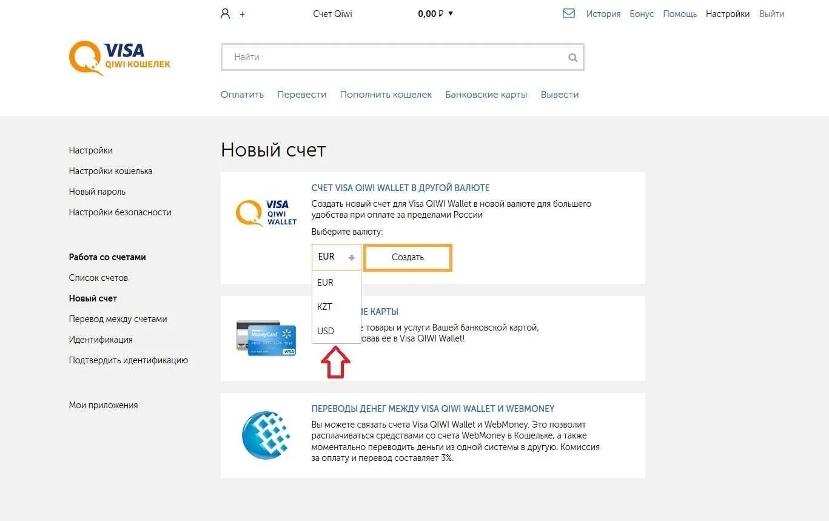Screen dimensions: 829x521
Task: Open the Вывести menu
Action: [x=560, y=95]
